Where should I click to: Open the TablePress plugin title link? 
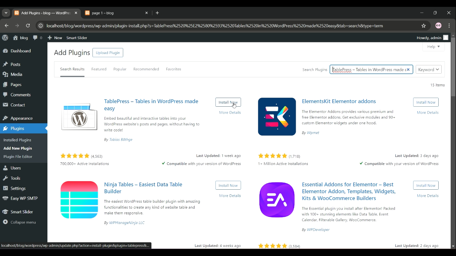[x=151, y=105]
